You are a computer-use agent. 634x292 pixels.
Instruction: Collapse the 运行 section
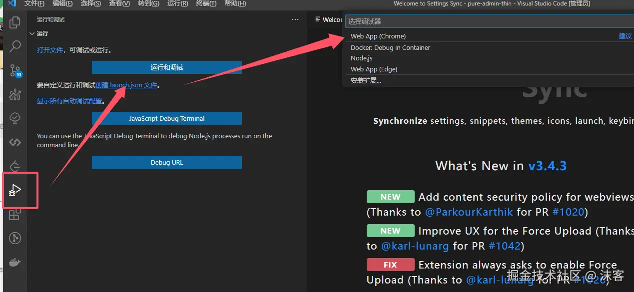(39, 33)
